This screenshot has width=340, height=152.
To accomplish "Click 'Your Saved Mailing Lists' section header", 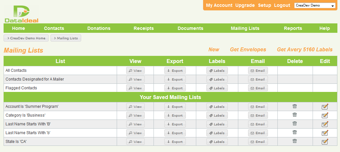I will click(170, 97).
